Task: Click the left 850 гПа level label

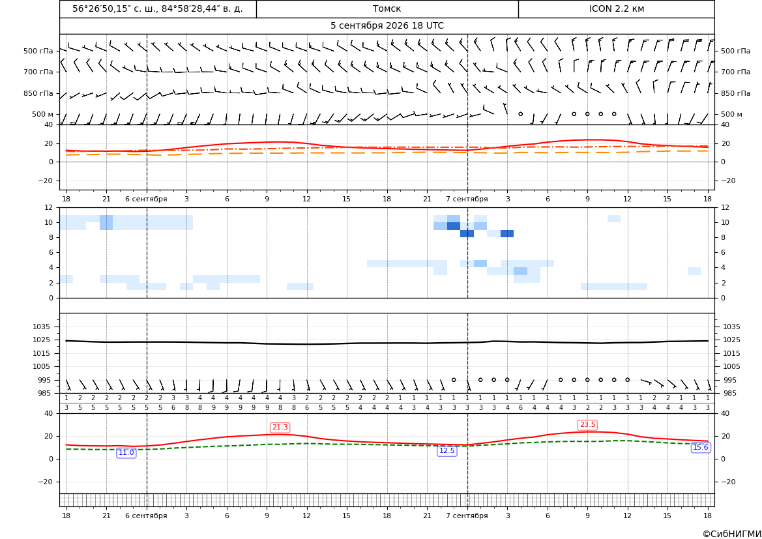Action: [38, 93]
